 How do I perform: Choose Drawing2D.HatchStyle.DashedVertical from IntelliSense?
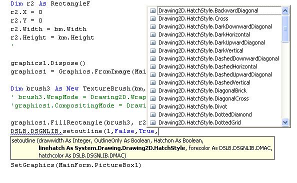click(204, 82)
